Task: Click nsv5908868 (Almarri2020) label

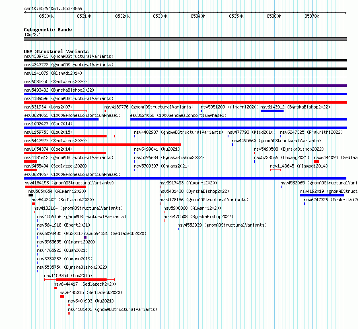Action: (x=192, y=208)
